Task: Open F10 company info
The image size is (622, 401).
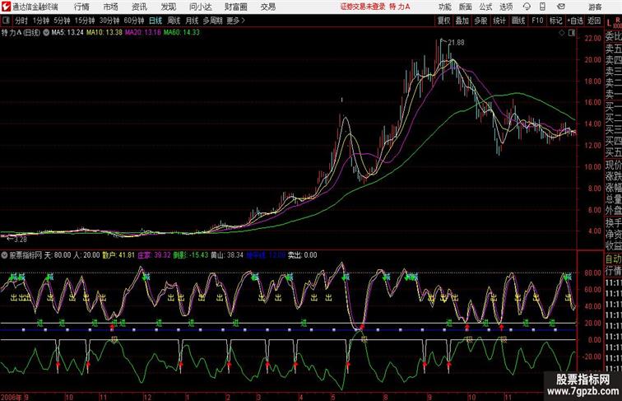Action: [x=537, y=21]
